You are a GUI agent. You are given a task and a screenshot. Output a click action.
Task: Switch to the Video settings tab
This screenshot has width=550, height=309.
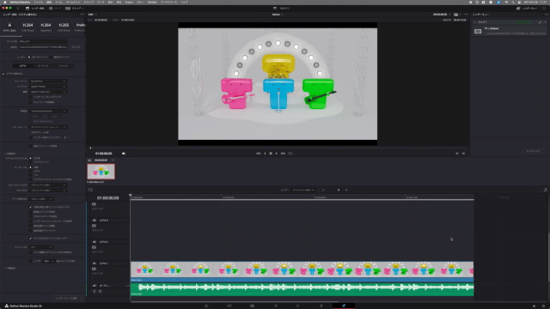pyautogui.click(x=23, y=66)
